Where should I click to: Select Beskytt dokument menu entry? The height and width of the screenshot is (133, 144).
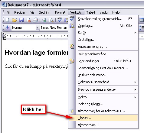pyautogui.click(x=103, y=75)
